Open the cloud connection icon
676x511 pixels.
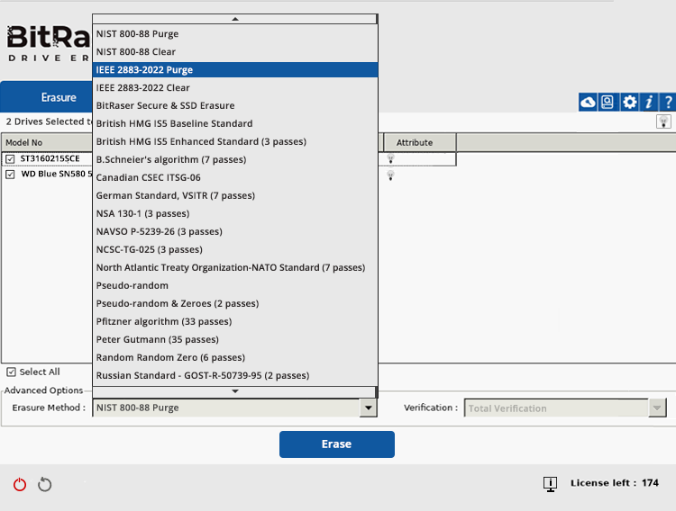coord(588,102)
